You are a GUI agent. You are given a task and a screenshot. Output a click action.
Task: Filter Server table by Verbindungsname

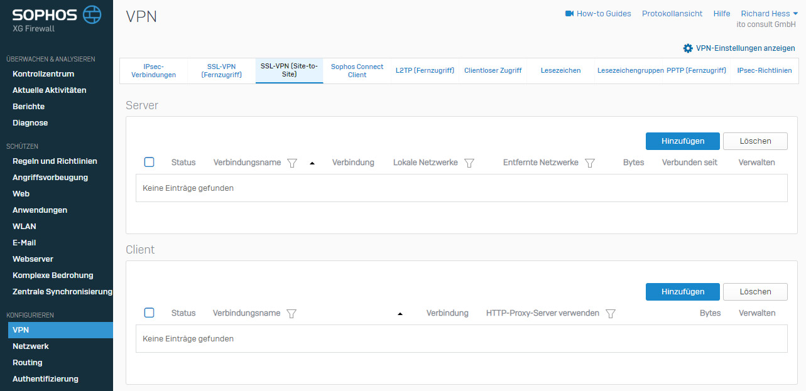291,163
